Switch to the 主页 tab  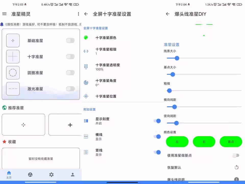(x=8, y=175)
